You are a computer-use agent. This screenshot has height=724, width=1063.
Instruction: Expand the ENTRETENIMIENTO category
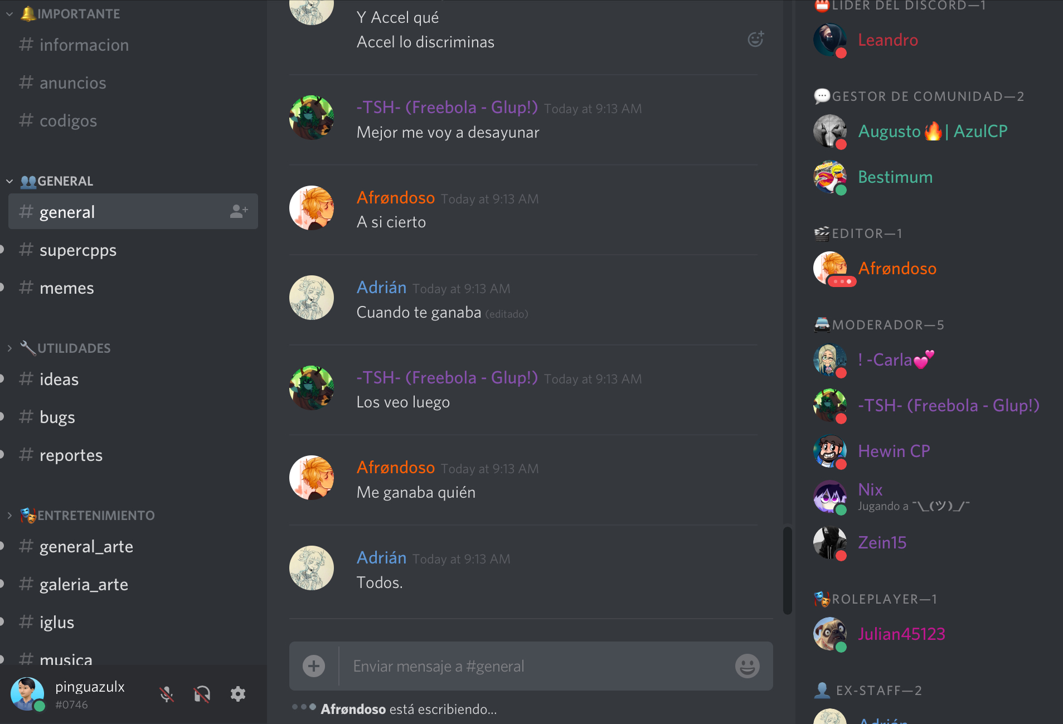(x=81, y=516)
